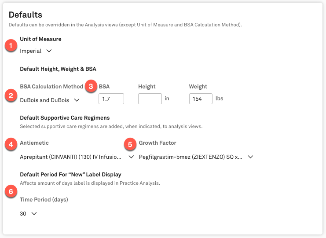
Task: Click the chevron next to Pegfilgrastim-bmez selection
Action: coord(250,157)
